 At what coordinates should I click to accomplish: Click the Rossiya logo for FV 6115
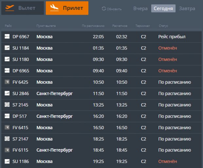(7, 150)
